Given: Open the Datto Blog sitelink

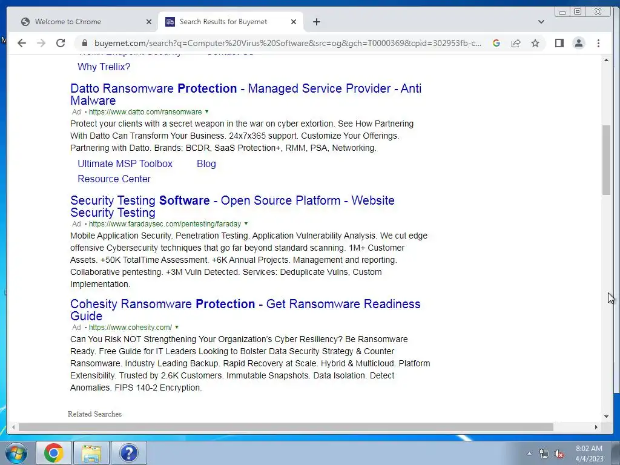Looking at the screenshot, I should [206, 163].
